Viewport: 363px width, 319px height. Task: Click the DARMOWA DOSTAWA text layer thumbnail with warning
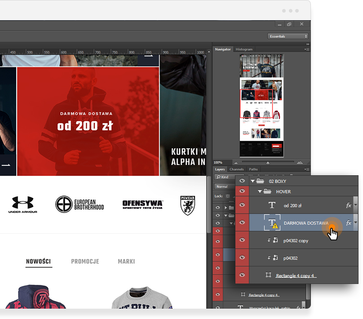coord(272,222)
